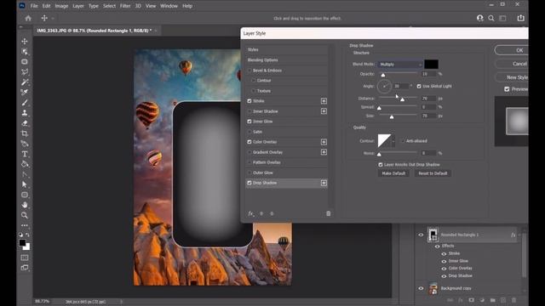Open the Edit Toolbar three-dots button
Viewport: 545px width, 306px height.
(25, 225)
